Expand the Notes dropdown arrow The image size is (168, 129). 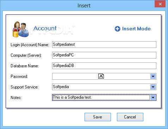(x=153, y=98)
